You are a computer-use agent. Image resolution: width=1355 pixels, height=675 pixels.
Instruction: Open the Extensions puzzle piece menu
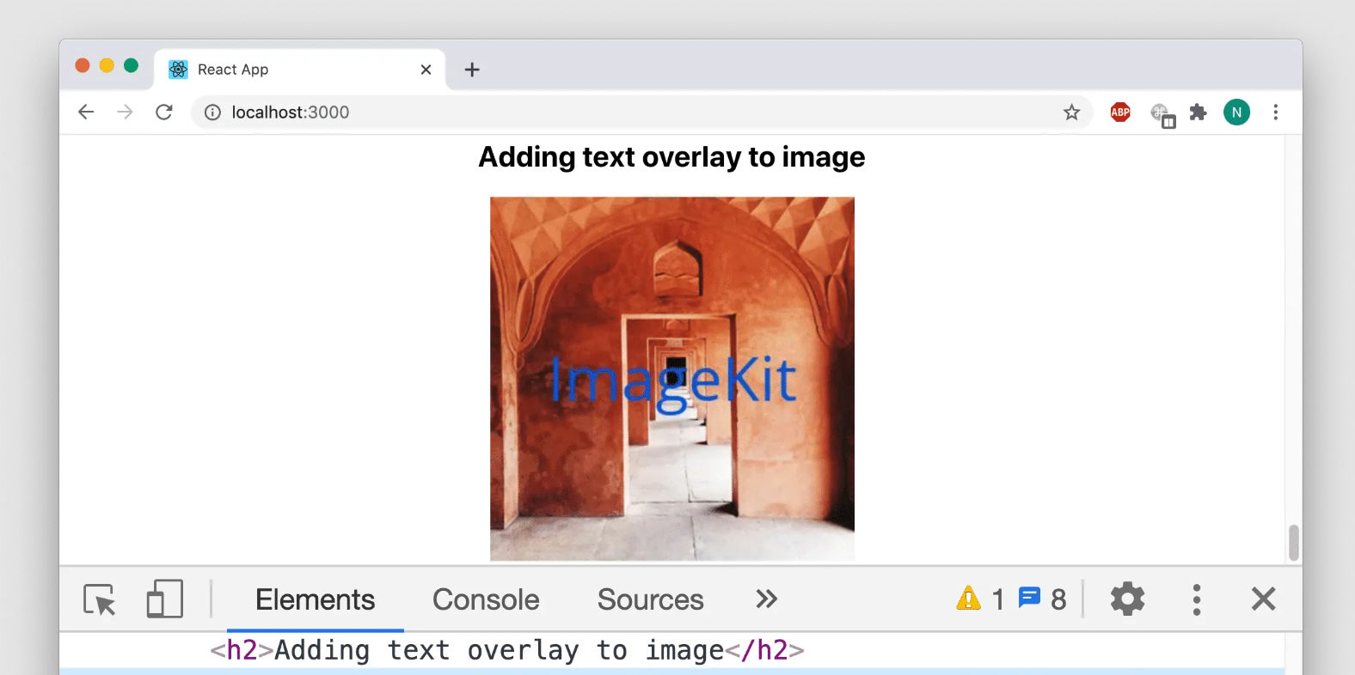pyautogui.click(x=1198, y=112)
